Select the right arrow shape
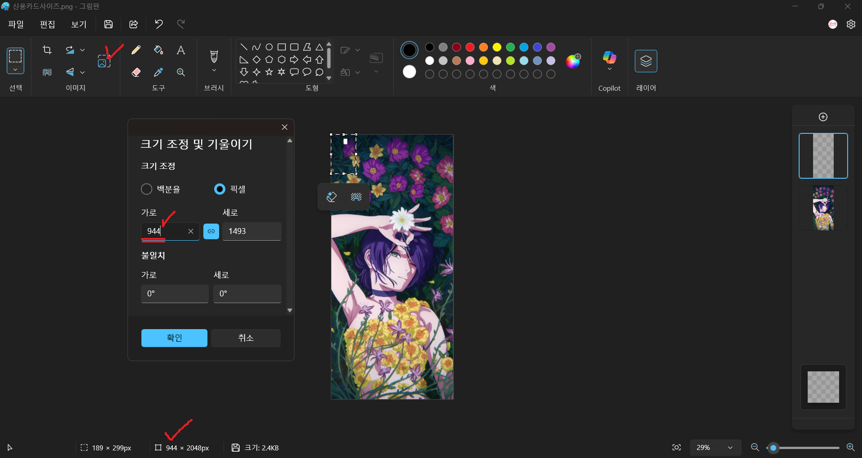Image resolution: width=862 pixels, height=458 pixels. (x=294, y=59)
